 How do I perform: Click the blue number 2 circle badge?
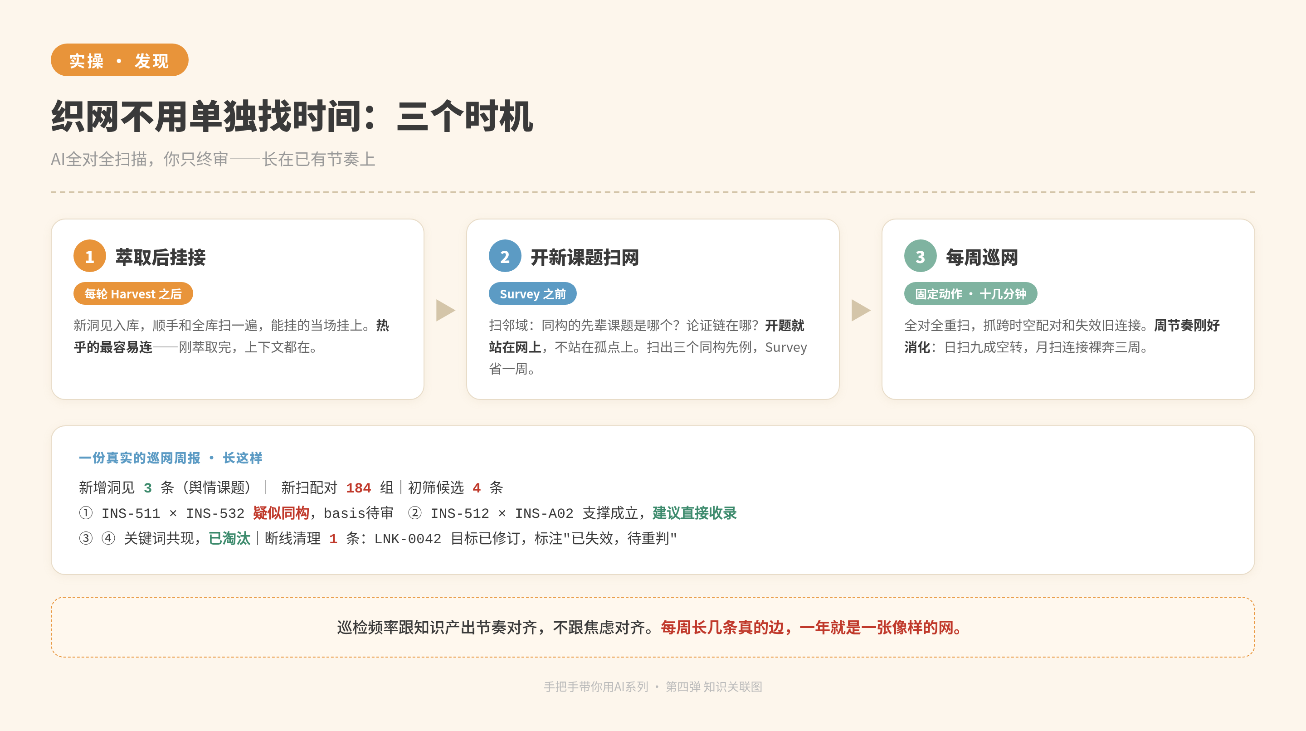505,256
